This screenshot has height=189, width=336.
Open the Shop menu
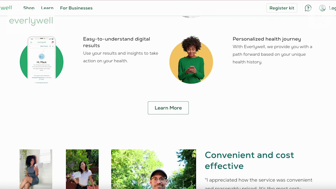(x=29, y=8)
